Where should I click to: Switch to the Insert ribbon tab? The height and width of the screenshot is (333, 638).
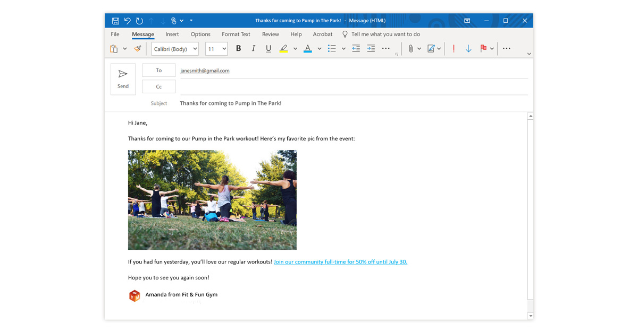coord(172,34)
